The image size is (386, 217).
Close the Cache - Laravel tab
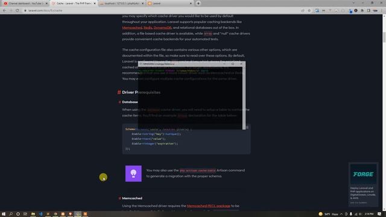tap(95, 4)
